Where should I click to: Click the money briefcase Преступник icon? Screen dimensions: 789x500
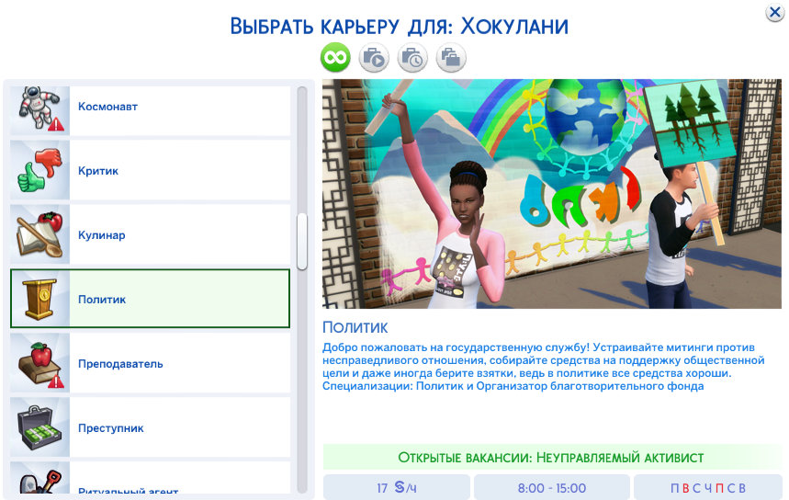(39, 428)
